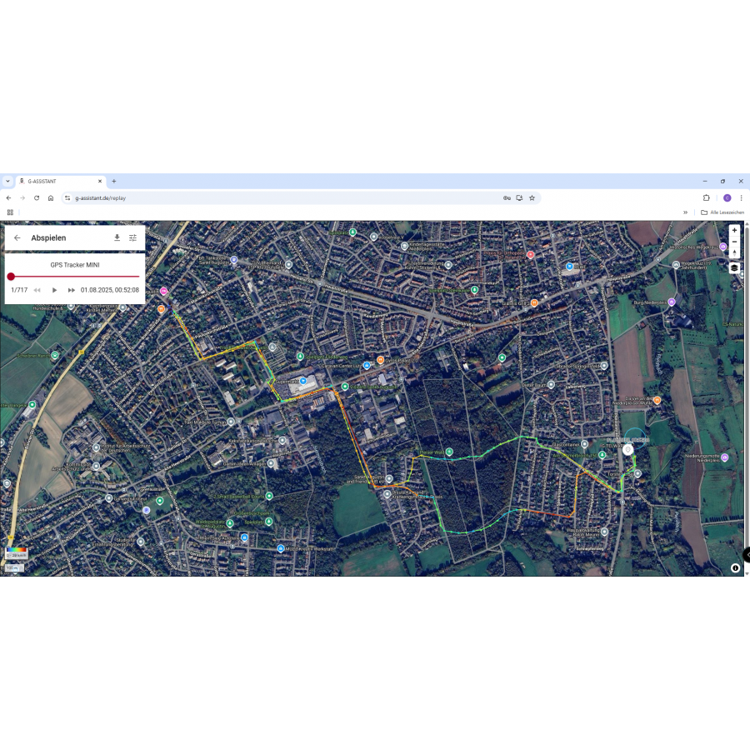Screen dimensions: 750x750
Task: Open the map layers switcher
Action: tap(734, 268)
